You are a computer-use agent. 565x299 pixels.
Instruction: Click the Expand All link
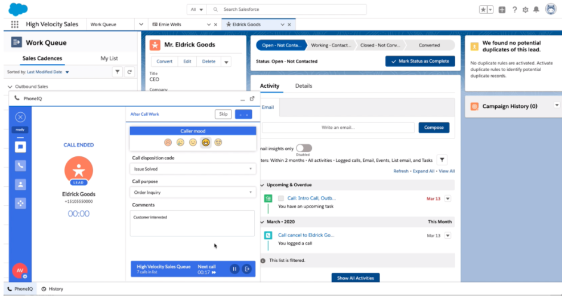click(x=424, y=171)
